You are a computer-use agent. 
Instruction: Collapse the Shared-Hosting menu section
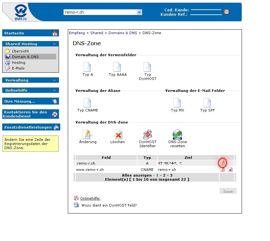55,44
